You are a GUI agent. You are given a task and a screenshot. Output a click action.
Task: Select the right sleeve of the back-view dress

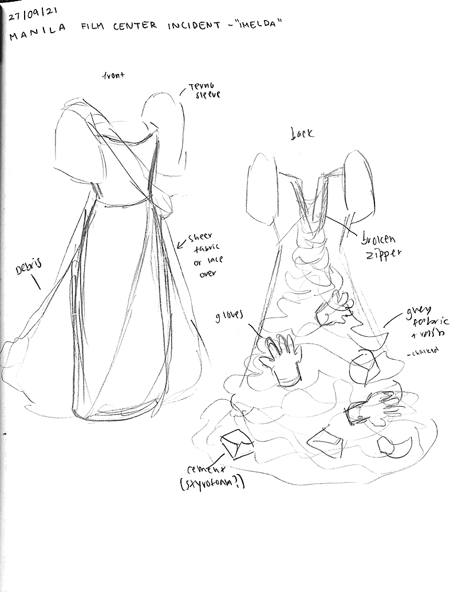pos(361,183)
